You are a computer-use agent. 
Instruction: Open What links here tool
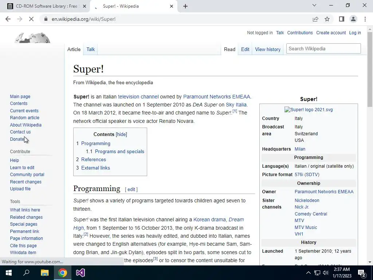point(25,210)
